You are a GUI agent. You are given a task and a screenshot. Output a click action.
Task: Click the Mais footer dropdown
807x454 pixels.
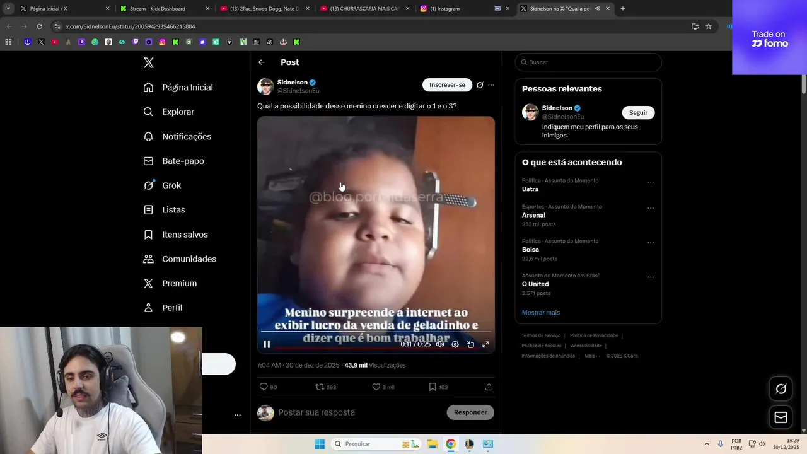(591, 356)
